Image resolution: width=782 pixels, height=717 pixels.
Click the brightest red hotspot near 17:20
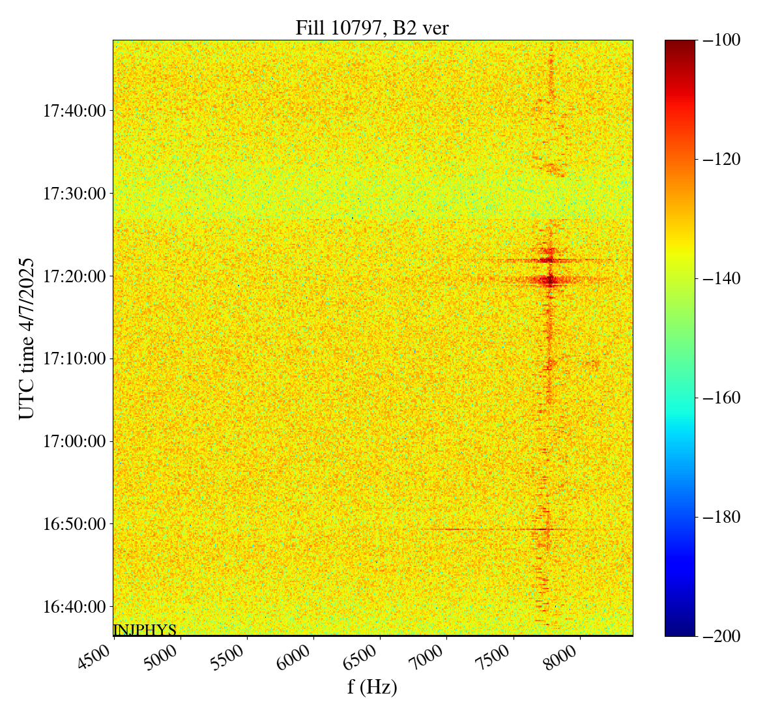pyautogui.click(x=549, y=281)
